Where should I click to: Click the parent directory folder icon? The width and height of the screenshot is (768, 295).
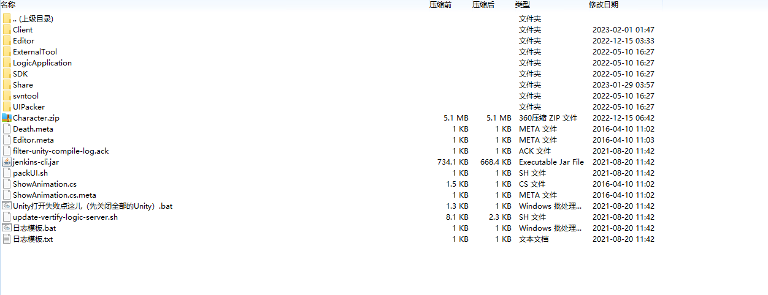[x=7, y=19]
